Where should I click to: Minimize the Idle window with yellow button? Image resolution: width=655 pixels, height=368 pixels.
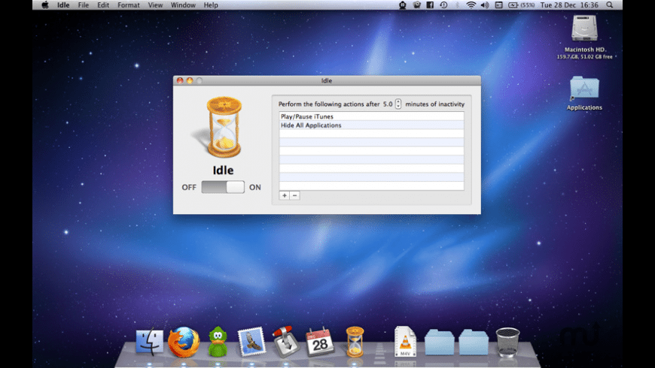pyautogui.click(x=190, y=80)
